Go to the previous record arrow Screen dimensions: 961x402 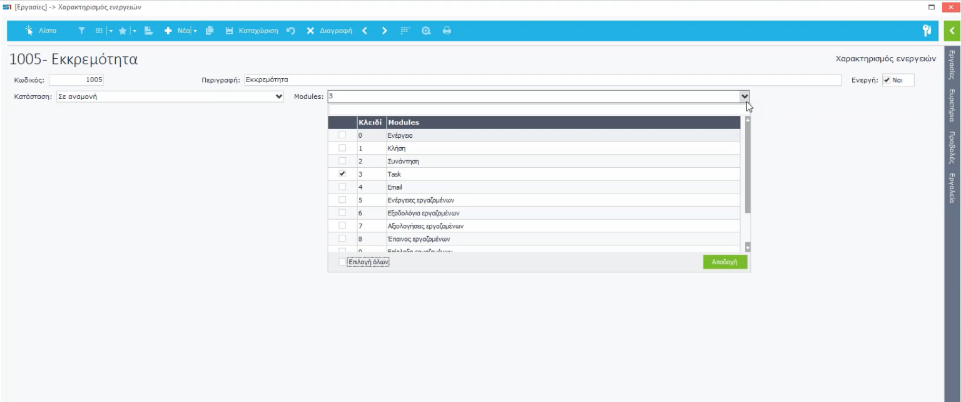click(365, 31)
